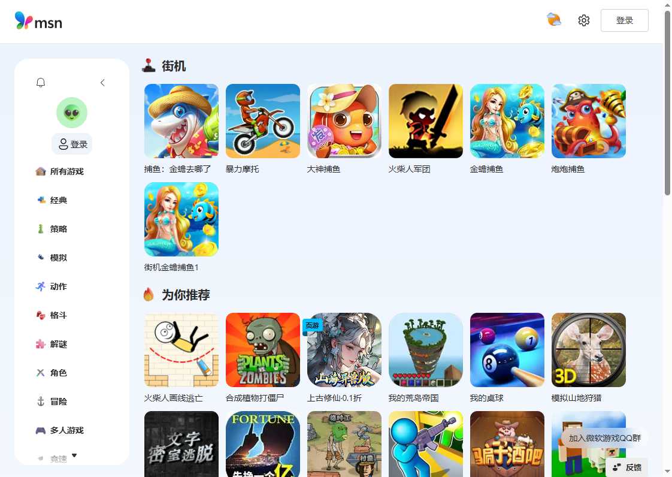The height and width of the screenshot is (477, 672).
Task: Click the 登录 button in the top right
Action: (x=625, y=20)
